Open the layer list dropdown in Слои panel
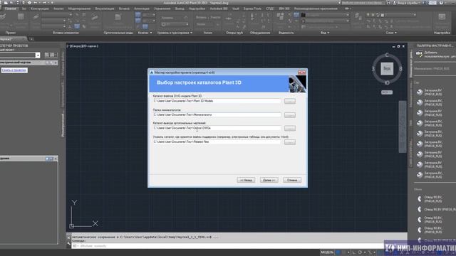Screen dimensions: 456x256 point(415,15)
